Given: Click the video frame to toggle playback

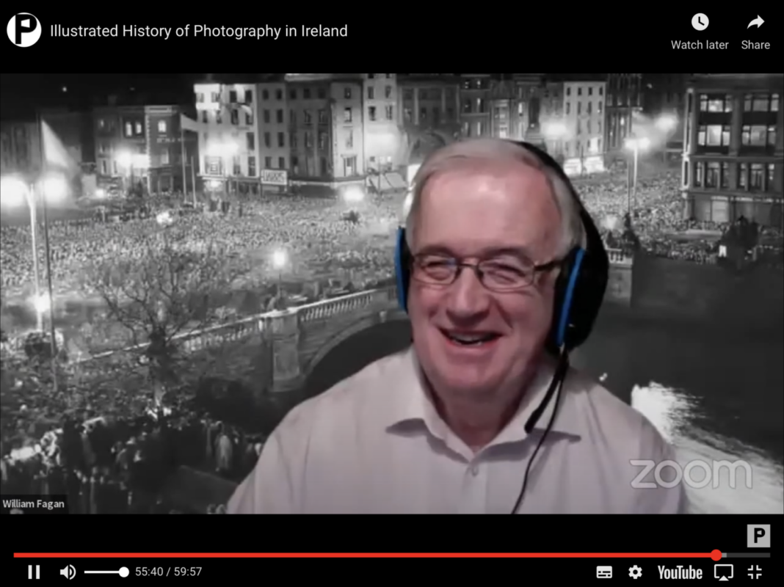Looking at the screenshot, I should [392, 293].
